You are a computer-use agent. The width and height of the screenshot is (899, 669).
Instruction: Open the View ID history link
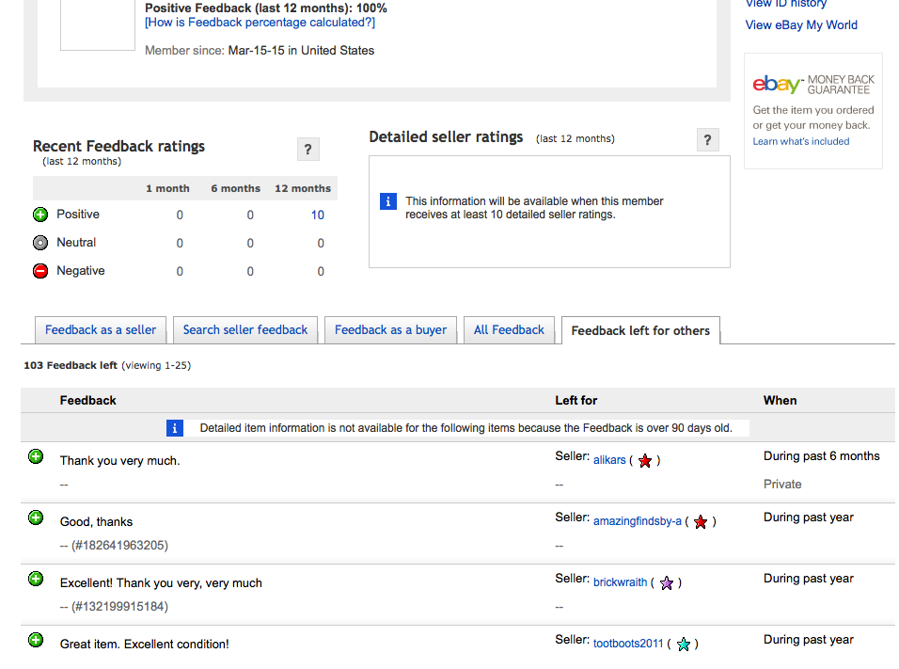(x=786, y=4)
